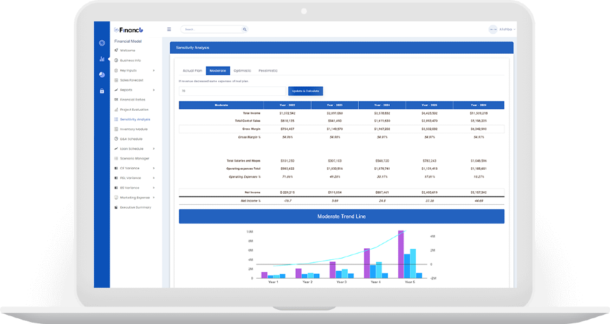Click the Update & Calculate button
The image size is (610, 324).
(x=306, y=91)
